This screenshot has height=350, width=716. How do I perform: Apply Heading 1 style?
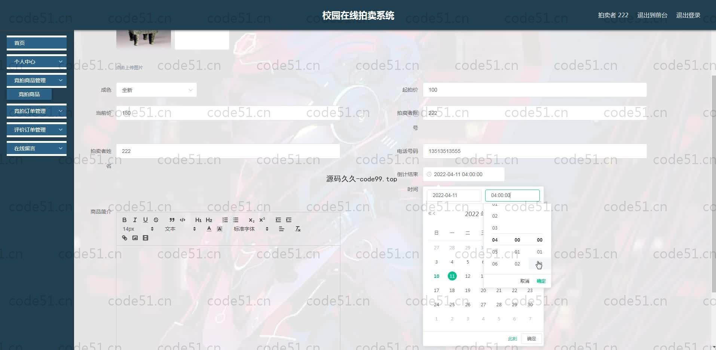(x=198, y=220)
